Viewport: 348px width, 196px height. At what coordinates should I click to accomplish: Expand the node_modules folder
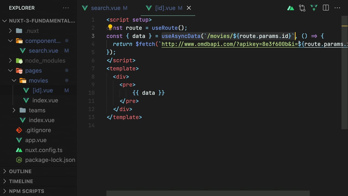point(10,60)
